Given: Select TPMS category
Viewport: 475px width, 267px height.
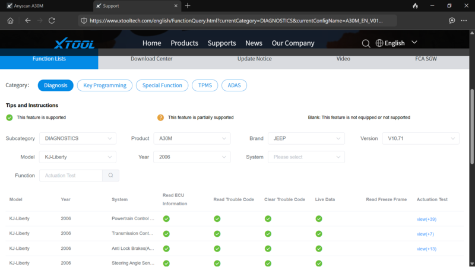Looking at the screenshot, I should (205, 85).
